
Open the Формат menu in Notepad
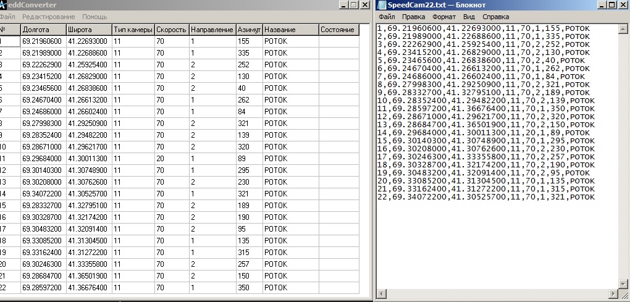[444, 17]
